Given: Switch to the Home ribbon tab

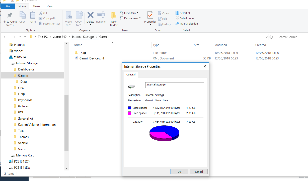Looking at the screenshot, I should [22, 6].
